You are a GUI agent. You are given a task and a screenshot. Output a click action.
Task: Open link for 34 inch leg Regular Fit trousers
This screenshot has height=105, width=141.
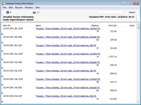68,88
